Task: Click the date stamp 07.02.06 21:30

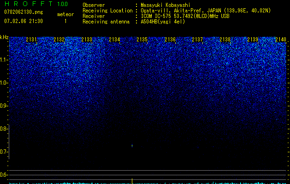Action: (x=24, y=21)
